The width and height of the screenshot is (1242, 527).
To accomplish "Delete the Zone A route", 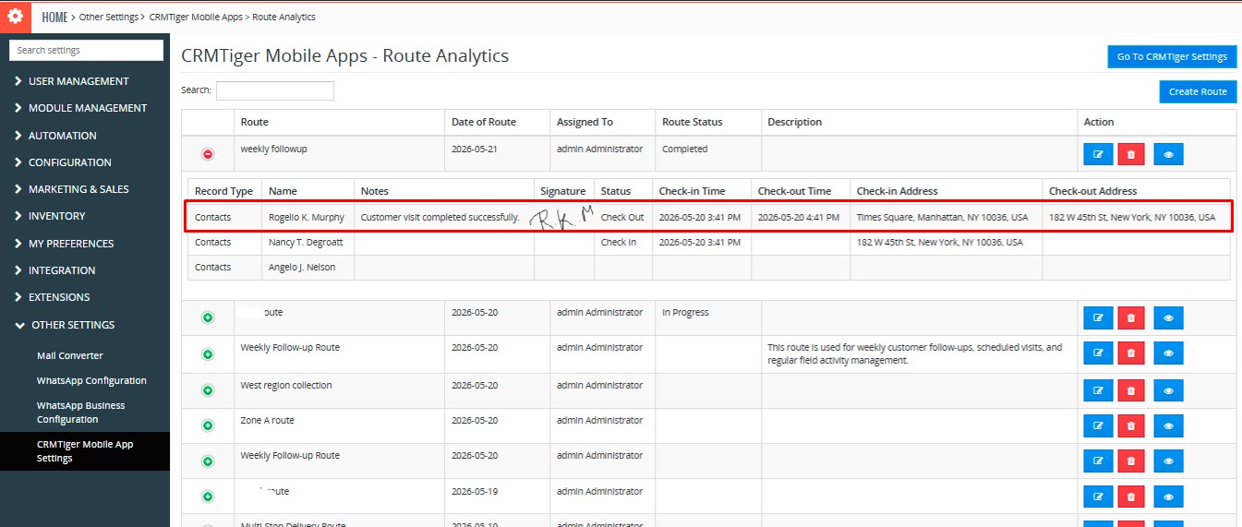I will (1132, 425).
